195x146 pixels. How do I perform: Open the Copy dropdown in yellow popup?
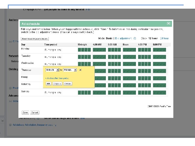tap(57, 84)
